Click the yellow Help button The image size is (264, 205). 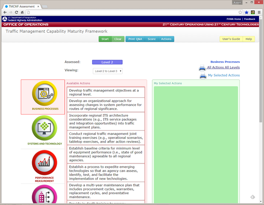(x=249, y=39)
